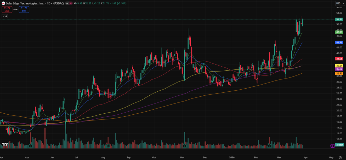Open the USD currency dropdown
Viewport: 346px width, 160px height.
pyautogui.click(x=339, y=3)
